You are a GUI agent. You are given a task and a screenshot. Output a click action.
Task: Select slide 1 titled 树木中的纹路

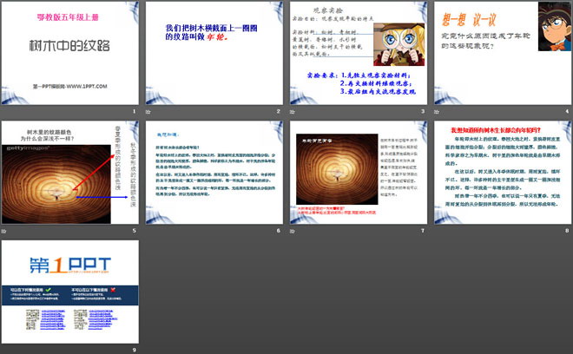pyautogui.click(x=69, y=53)
